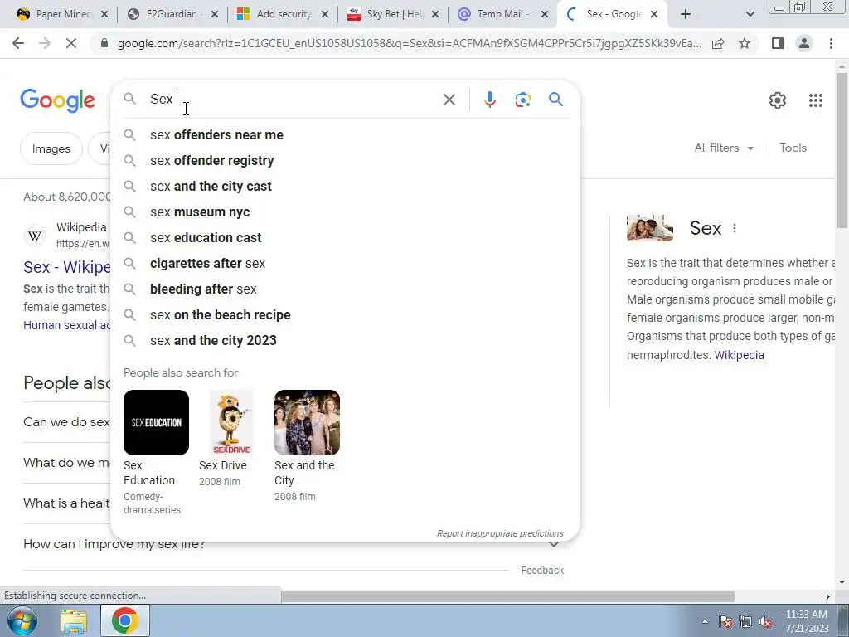Open the Windows Start menu
The image size is (849, 637).
point(22,620)
